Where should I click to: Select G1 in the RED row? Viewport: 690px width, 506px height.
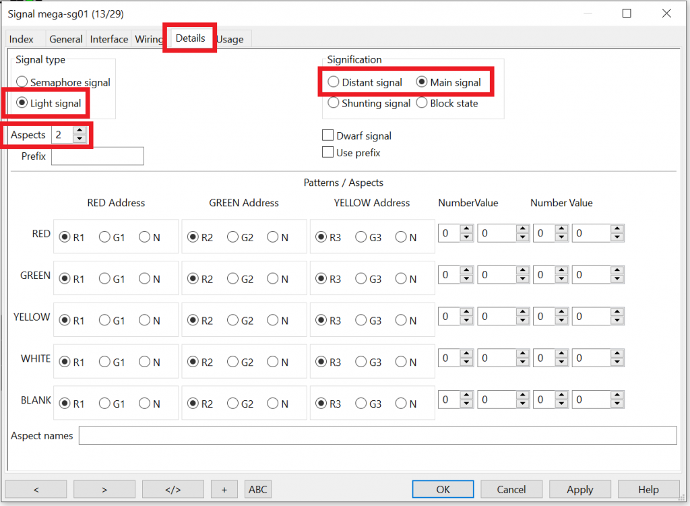pyautogui.click(x=104, y=237)
